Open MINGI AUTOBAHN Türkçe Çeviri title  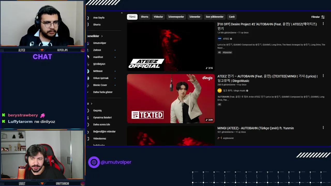255,128
